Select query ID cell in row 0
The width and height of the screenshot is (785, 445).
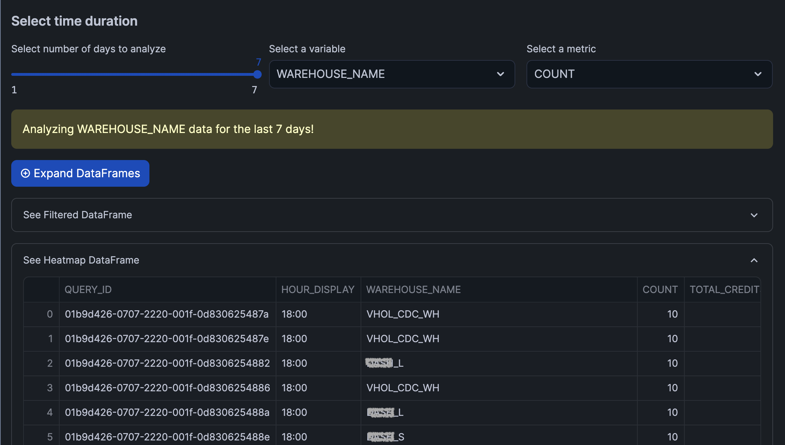click(167, 314)
